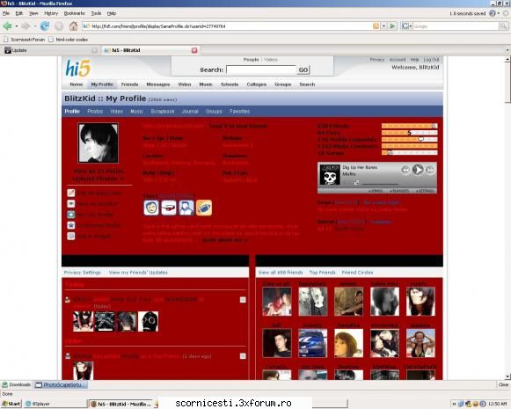Click the Schools navigation link
Screen dimensions: 511x409
pos(230,84)
